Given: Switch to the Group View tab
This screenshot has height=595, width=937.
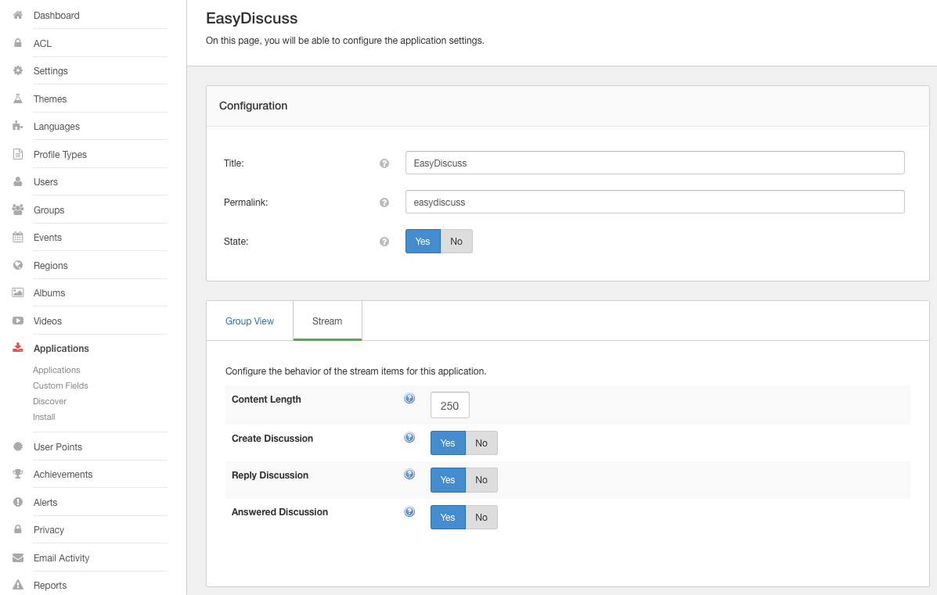Looking at the screenshot, I should (x=250, y=321).
